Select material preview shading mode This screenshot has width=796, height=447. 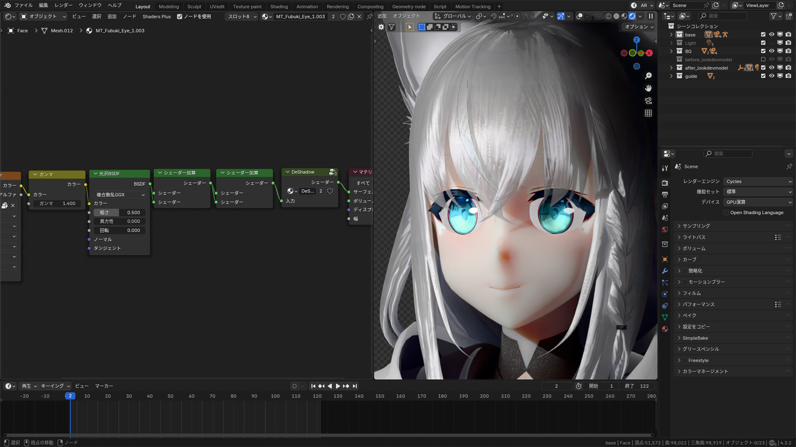[x=624, y=16]
